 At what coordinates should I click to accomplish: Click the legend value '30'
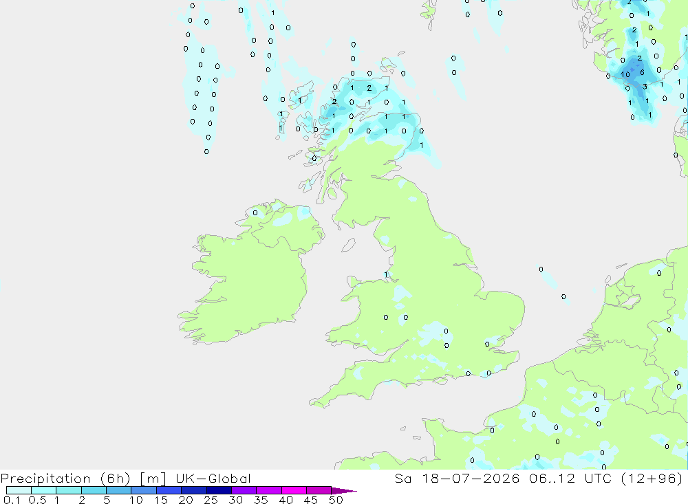[x=235, y=500]
